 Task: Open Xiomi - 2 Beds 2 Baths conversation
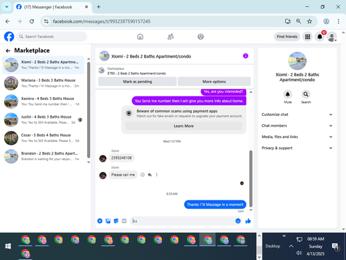point(43,65)
